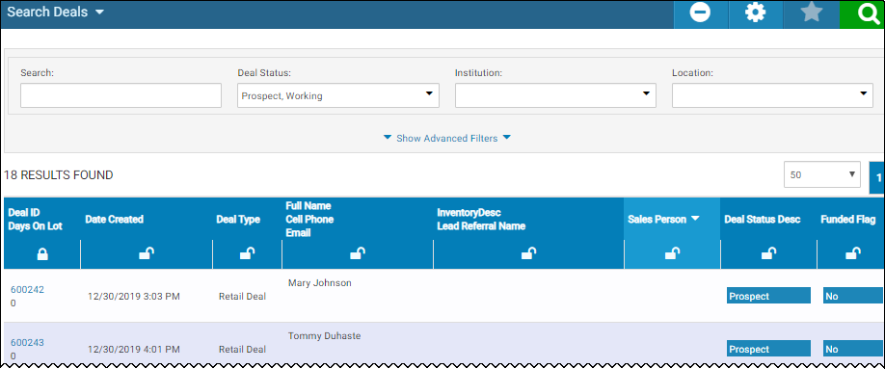Screen dimensions: 885x369
Task: Lock the Deal Status Desc column
Action: (768, 254)
